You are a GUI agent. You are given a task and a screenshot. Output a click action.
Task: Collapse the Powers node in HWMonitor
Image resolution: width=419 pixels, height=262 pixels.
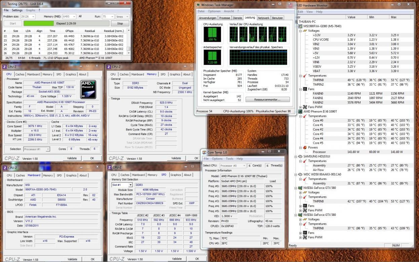301,148
